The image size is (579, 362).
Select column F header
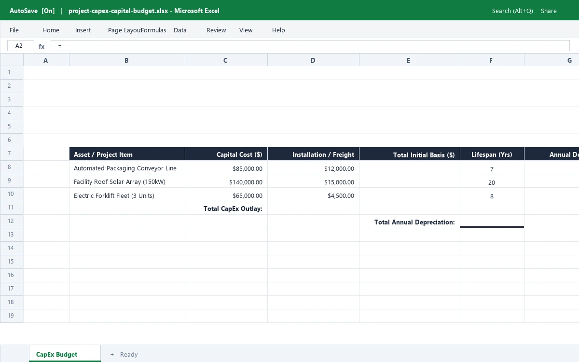(x=492, y=60)
